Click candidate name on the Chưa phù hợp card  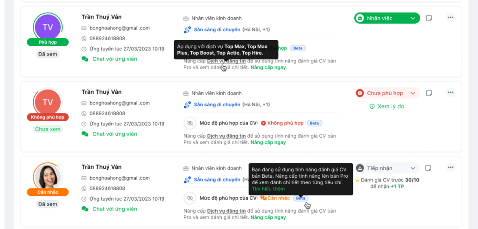pos(101,92)
